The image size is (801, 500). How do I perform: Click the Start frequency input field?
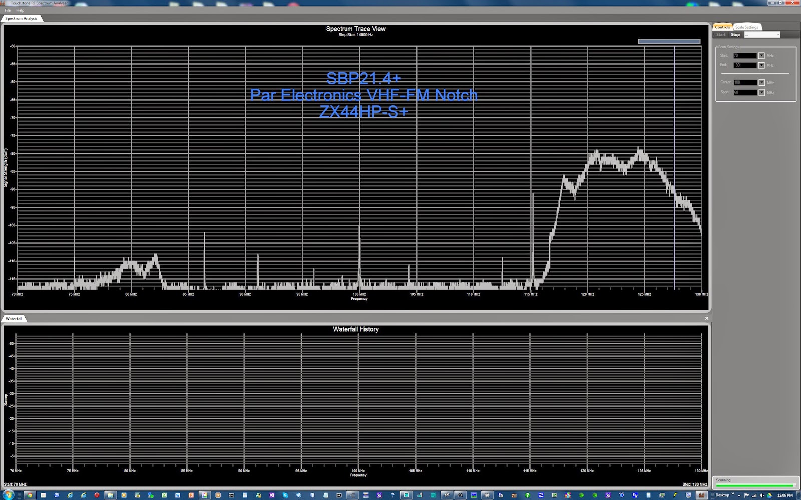coord(745,56)
